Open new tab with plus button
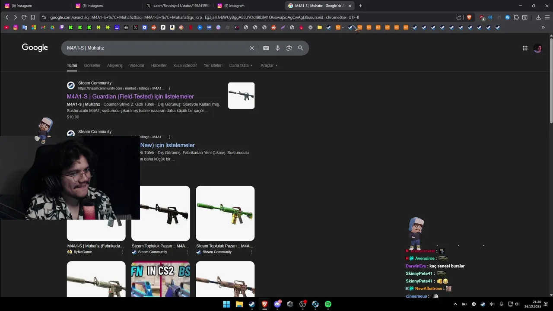The width and height of the screenshot is (553, 311). pos(360,6)
